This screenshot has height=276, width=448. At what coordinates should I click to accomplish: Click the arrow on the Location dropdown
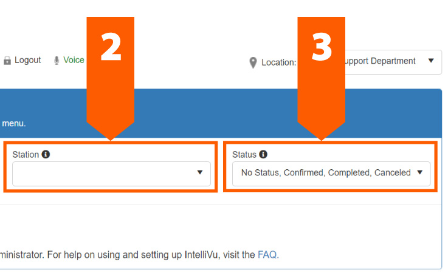[430, 61]
